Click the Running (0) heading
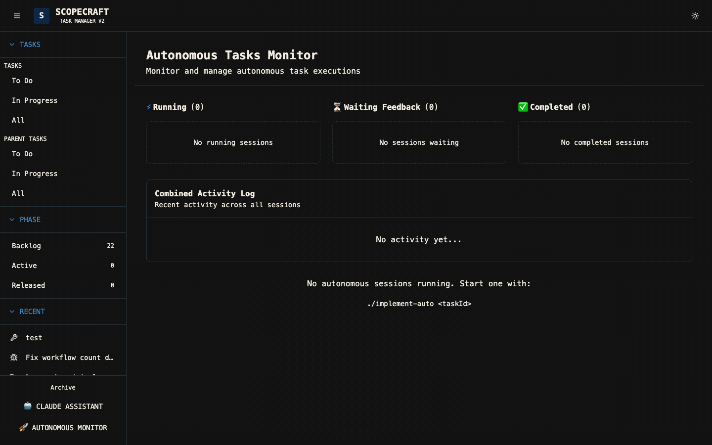 [175, 107]
